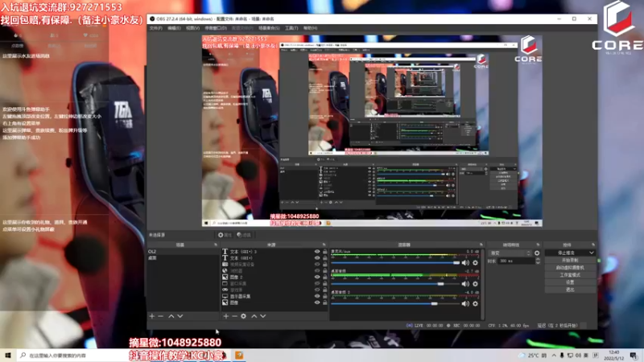
Task: Toggle lock for 图像 2 source
Action: pyautogui.click(x=325, y=277)
